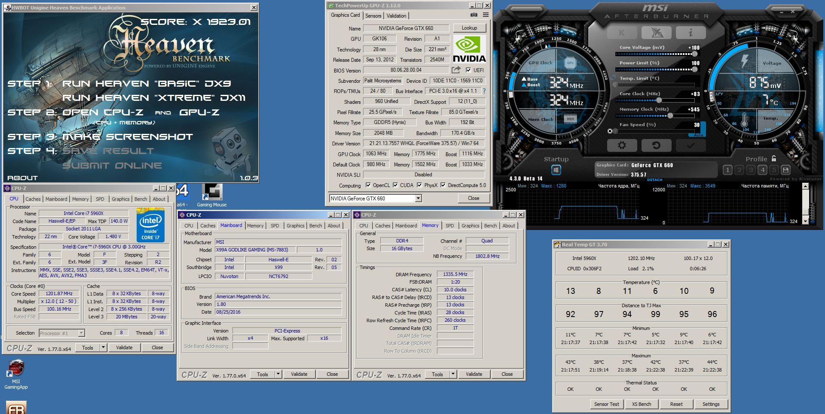Click the Reset button in Real Temp

click(x=676, y=404)
